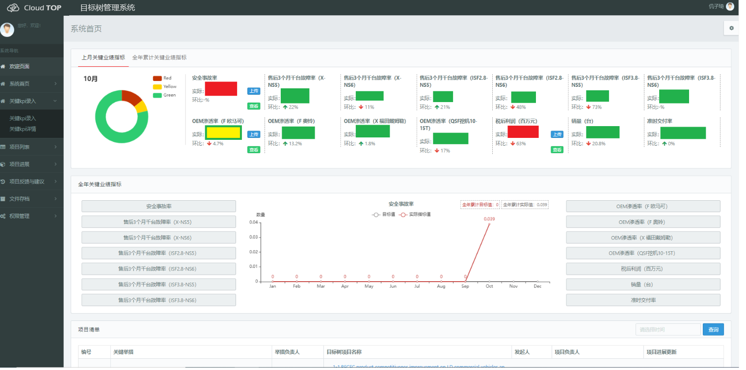Click the red down arrow showing 4.7%
Viewport: 746px width, 370px height.
209,143
